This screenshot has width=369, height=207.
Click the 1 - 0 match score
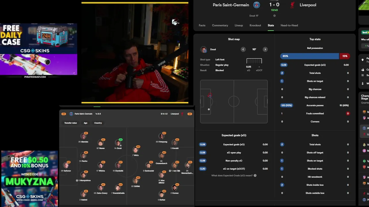pyautogui.click(x=274, y=5)
